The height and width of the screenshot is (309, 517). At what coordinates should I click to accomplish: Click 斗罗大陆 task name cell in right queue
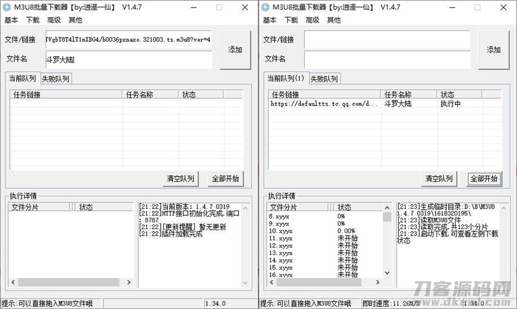point(398,104)
